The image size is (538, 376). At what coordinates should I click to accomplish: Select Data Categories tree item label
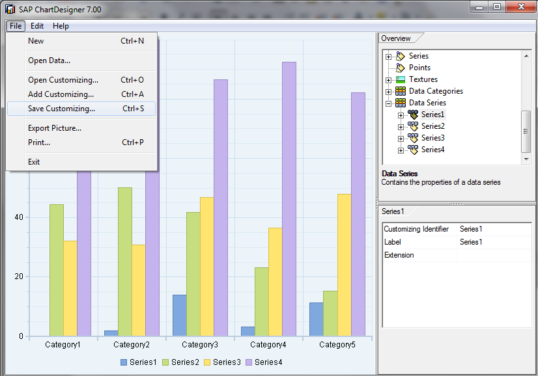coord(436,91)
